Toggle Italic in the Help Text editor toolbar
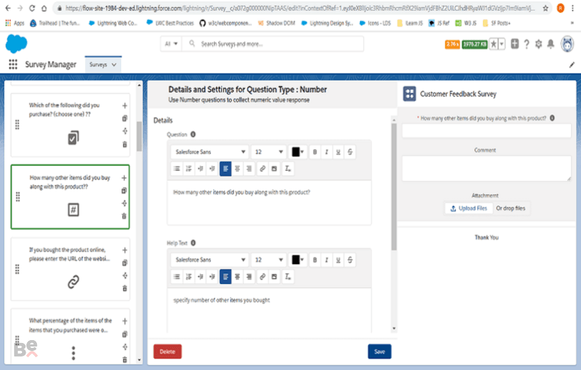Screen dimensions: 581x370 [326, 260]
